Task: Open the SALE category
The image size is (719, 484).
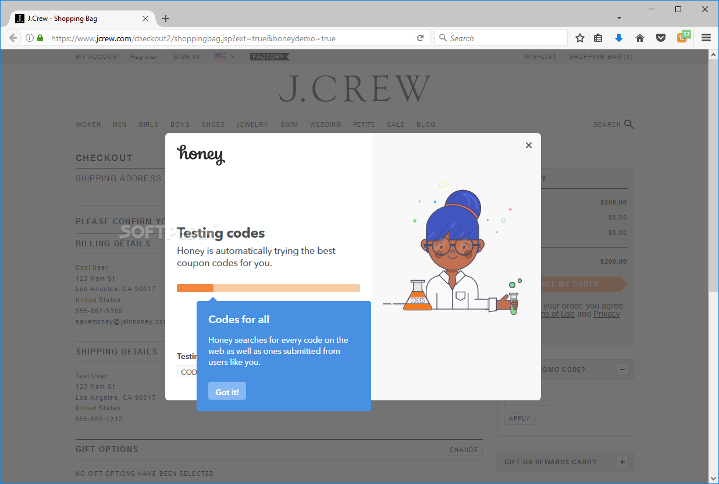Action: point(396,124)
